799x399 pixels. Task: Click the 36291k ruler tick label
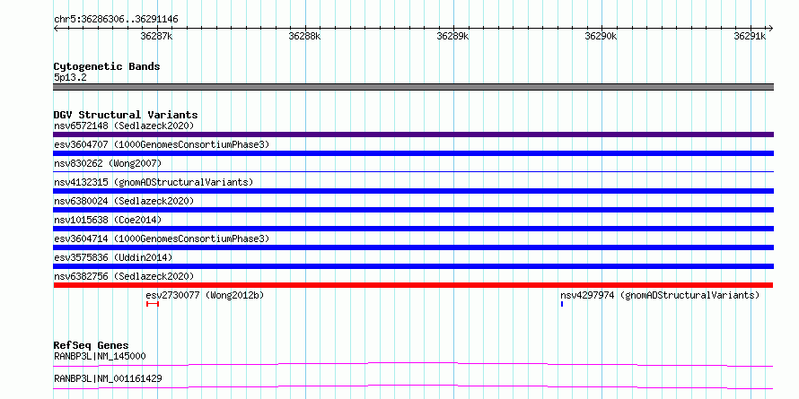750,36
